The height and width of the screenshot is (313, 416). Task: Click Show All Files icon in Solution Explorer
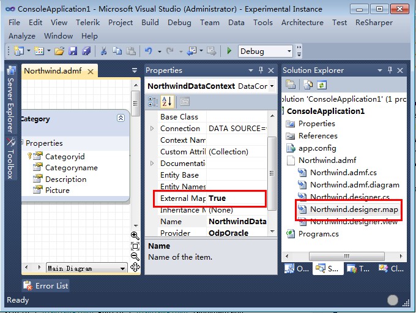coord(308,85)
